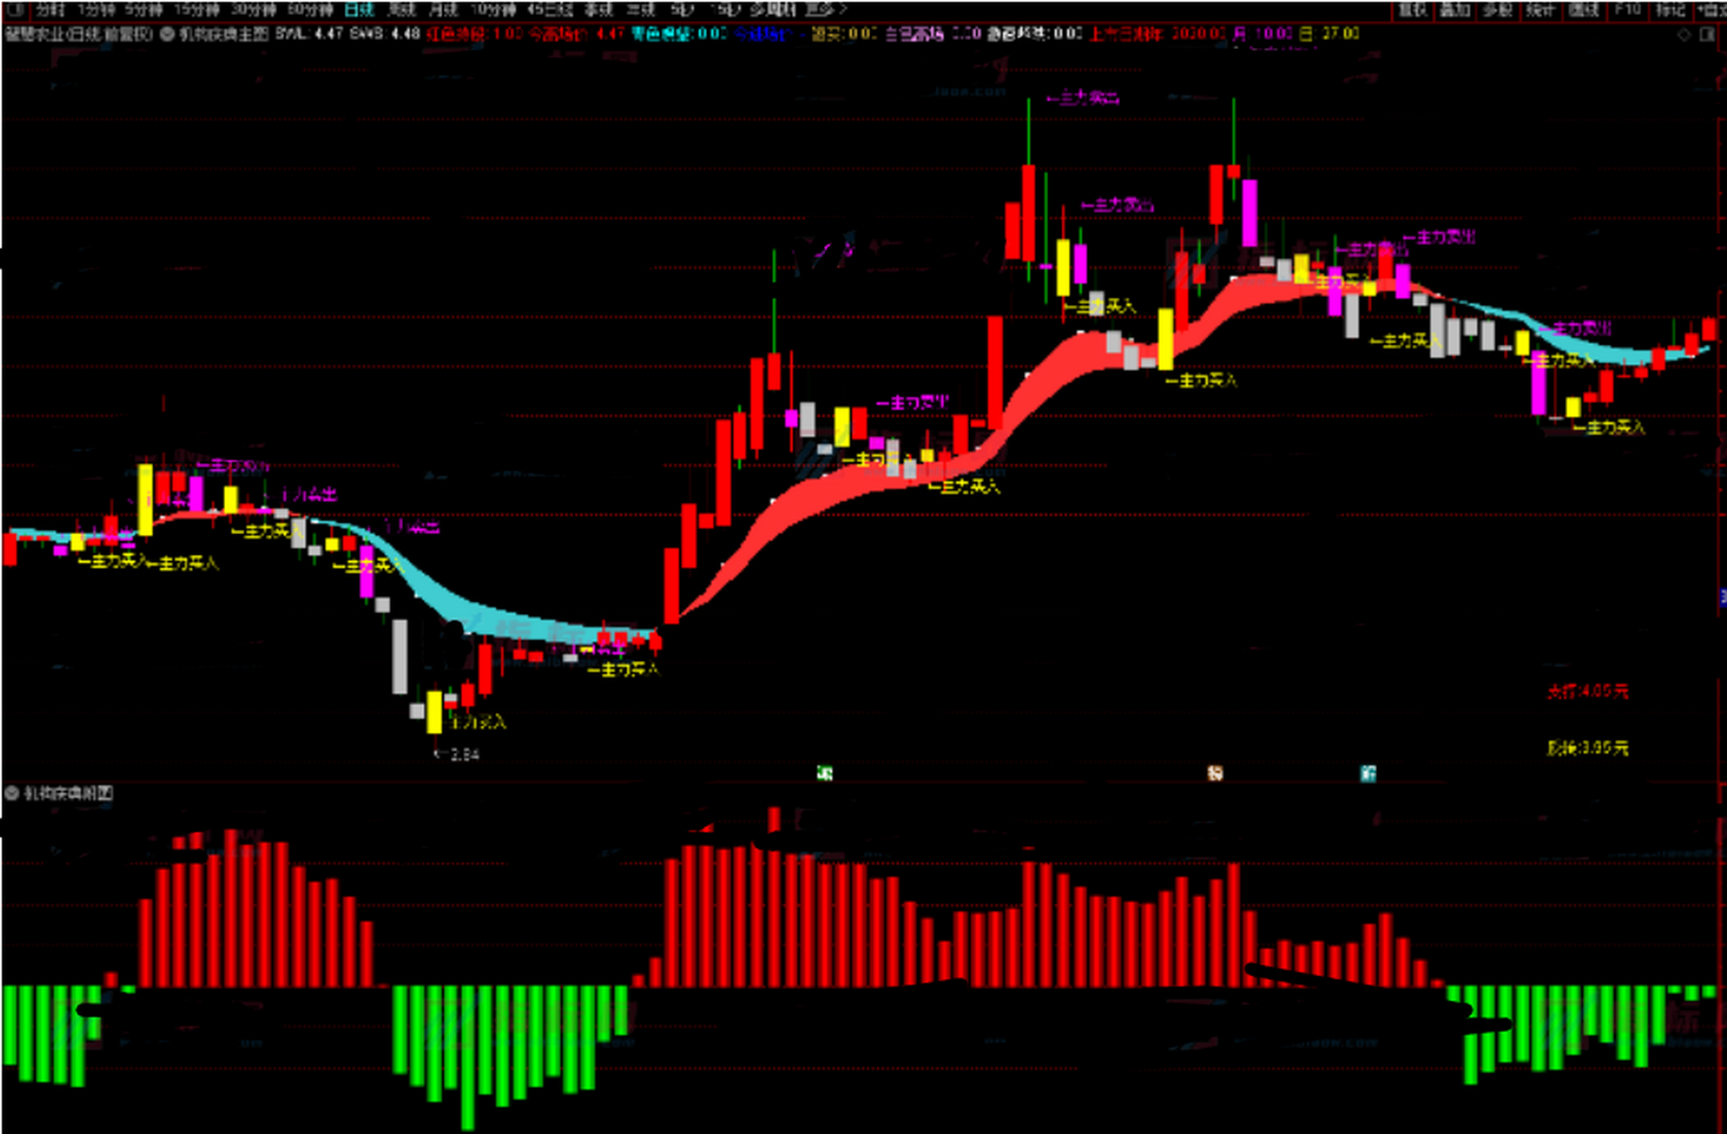Click the 机构疾牛副图 sub-chart label
Image resolution: width=1727 pixels, height=1134 pixels.
tap(68, 793)
